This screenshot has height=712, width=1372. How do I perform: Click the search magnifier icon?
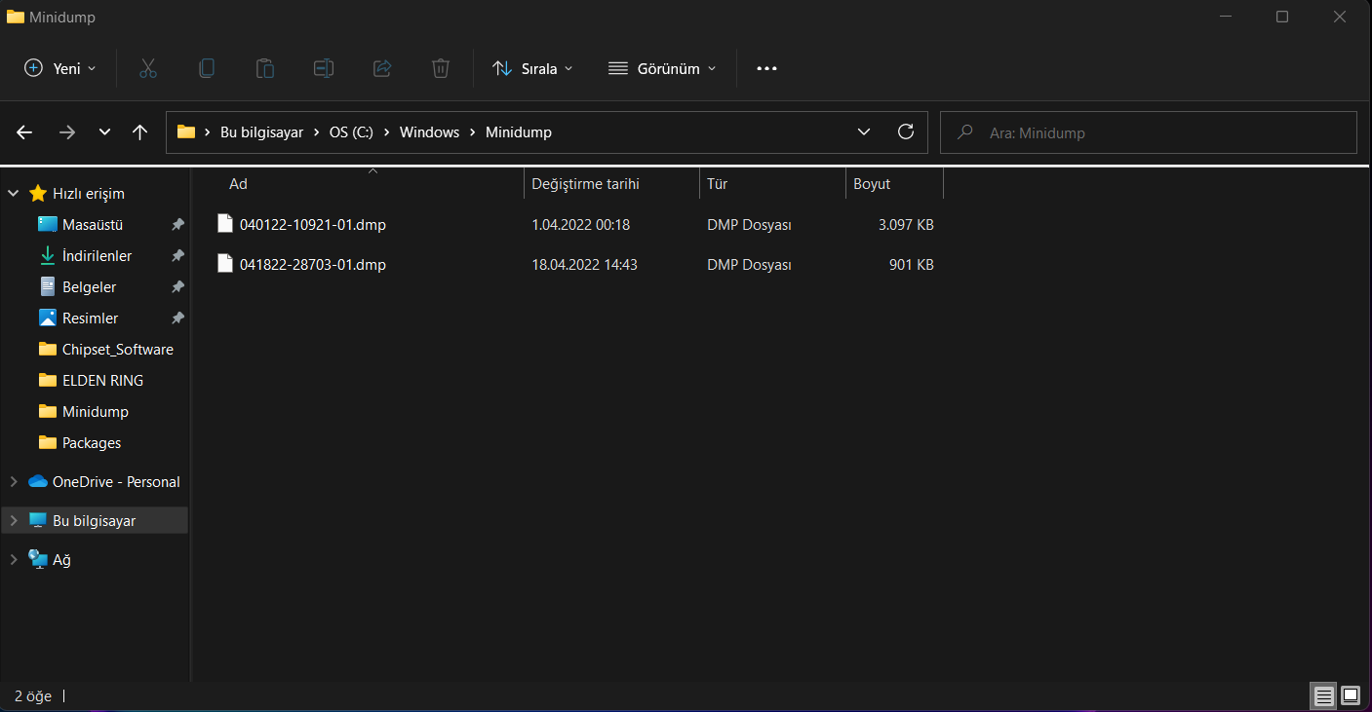(965, 131)
